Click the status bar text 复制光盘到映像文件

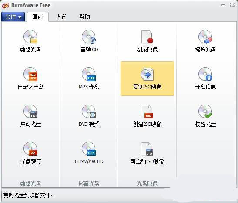point(28,195)
